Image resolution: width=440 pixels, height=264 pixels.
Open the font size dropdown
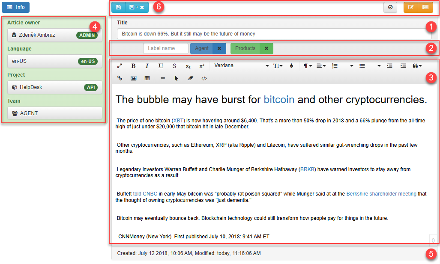pyautogui.click(x=278, y=66)
